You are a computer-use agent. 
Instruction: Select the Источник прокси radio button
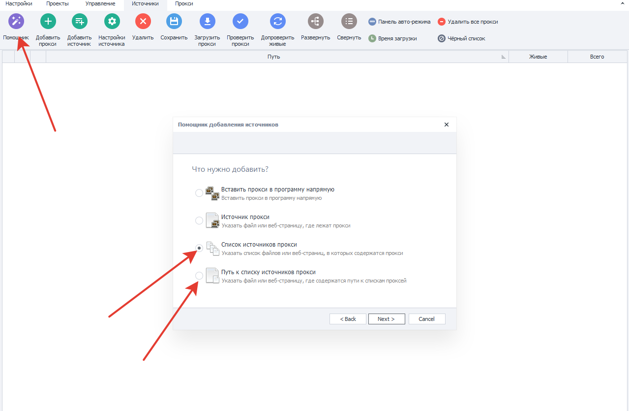[x=199, y=221]
